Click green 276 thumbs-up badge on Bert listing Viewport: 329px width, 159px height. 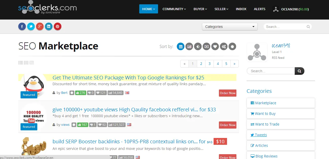click(x=81, y=93)
